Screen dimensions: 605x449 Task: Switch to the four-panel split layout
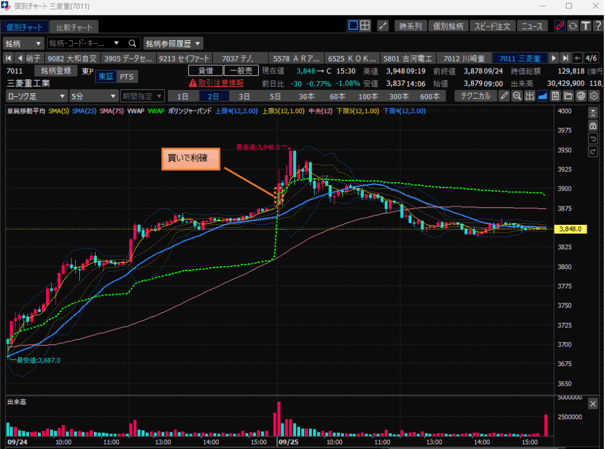click(365, 25)
